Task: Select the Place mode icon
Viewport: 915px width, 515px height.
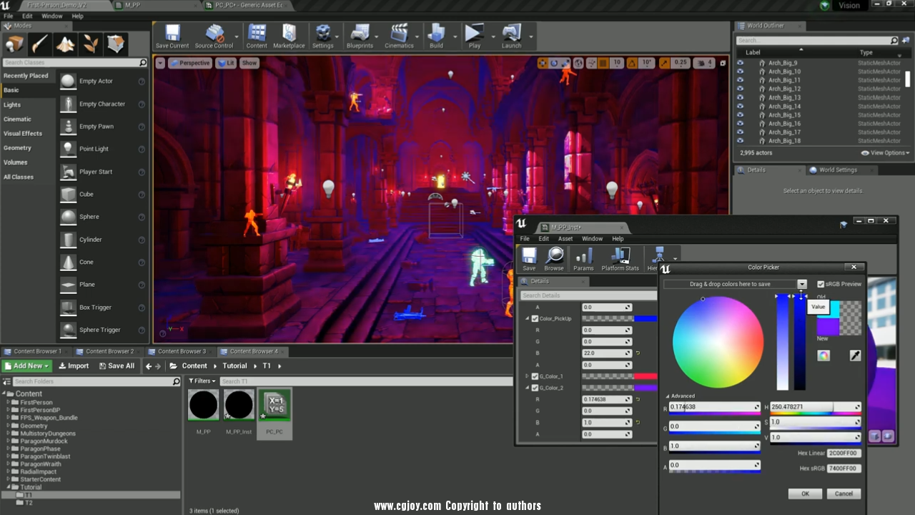Action: coord(14,44)
